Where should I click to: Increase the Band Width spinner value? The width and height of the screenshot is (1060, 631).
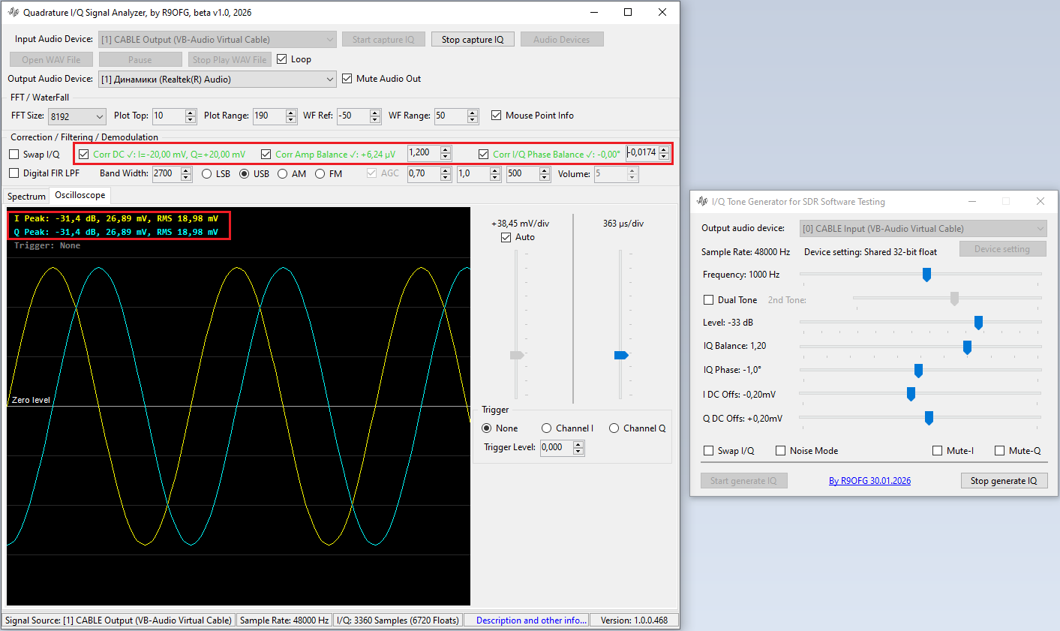pos(185,170)
